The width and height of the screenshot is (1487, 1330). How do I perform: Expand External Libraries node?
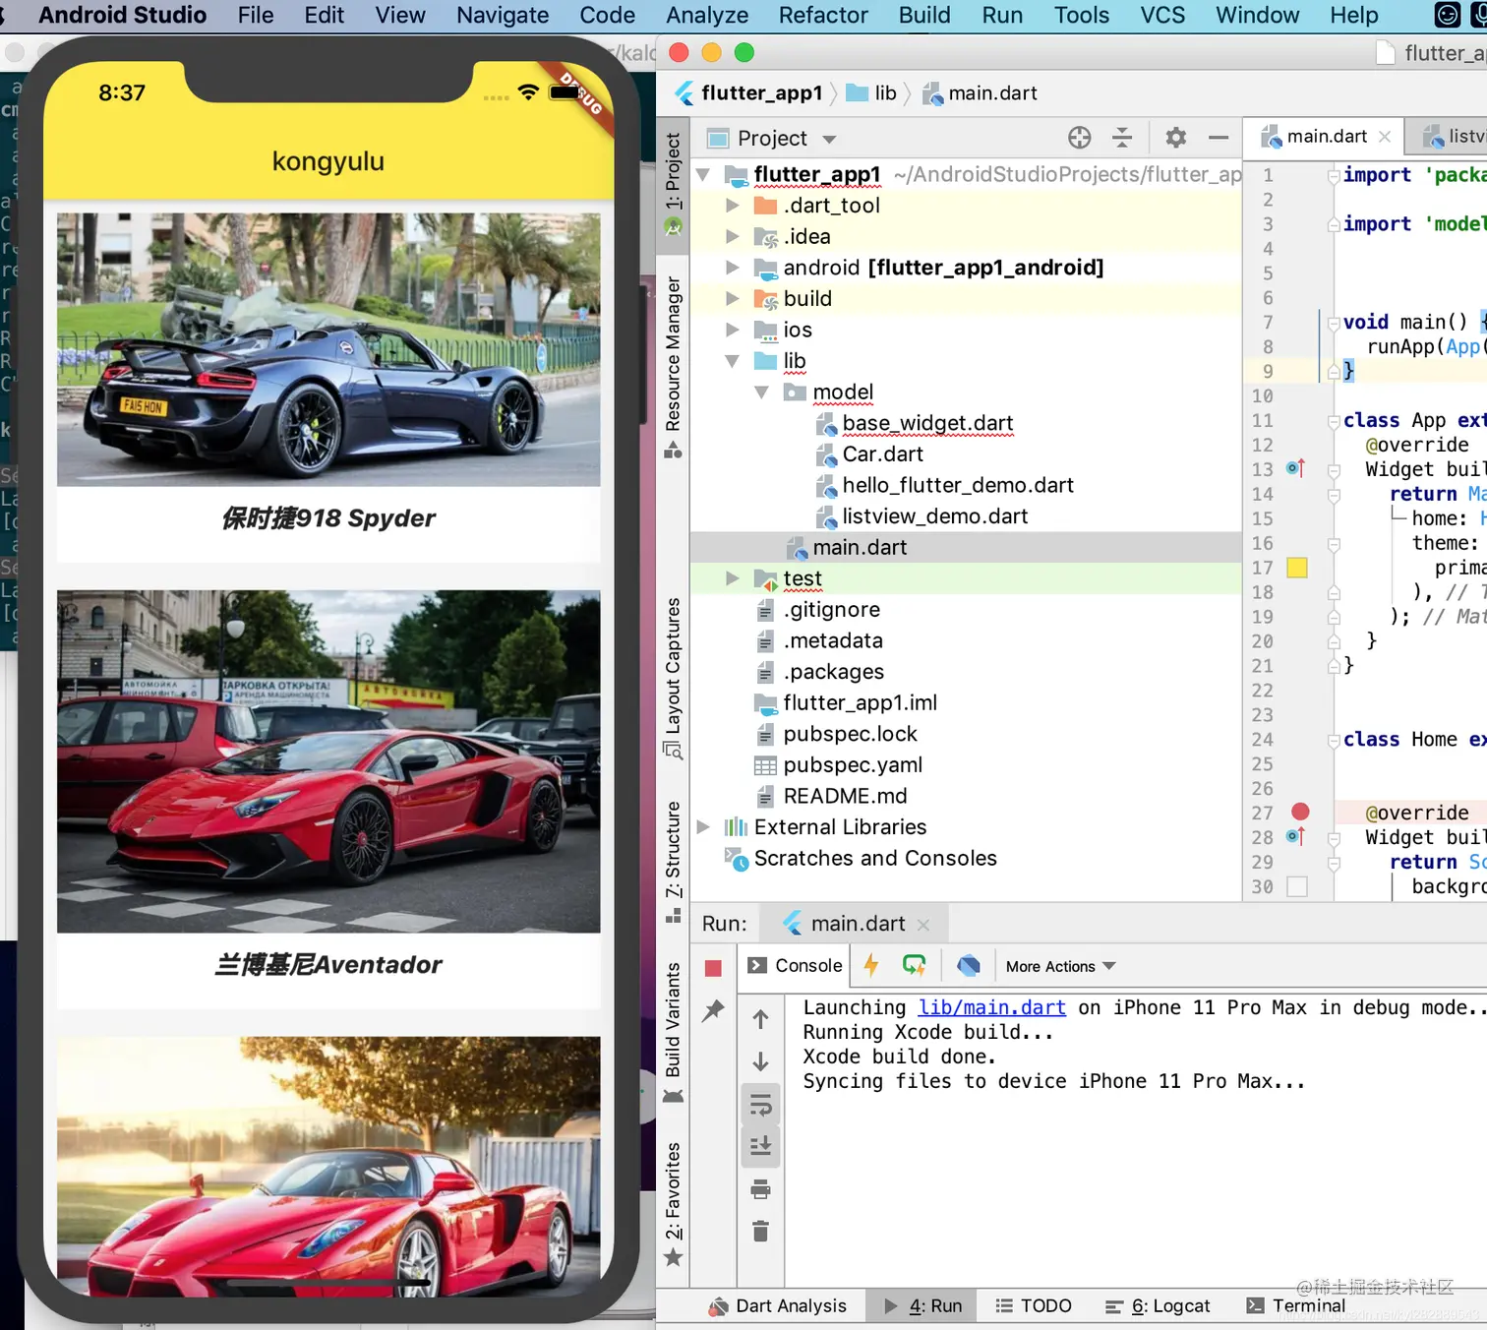702,827
